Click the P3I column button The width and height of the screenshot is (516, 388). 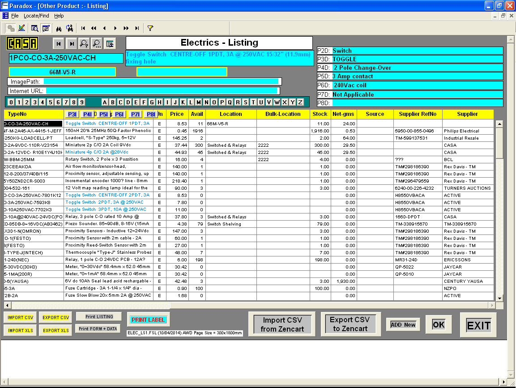click(72, 114)
